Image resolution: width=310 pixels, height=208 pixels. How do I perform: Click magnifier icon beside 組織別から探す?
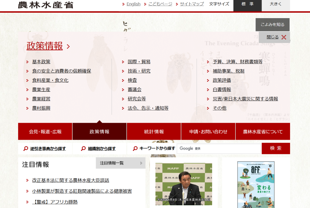pos(83,148)
